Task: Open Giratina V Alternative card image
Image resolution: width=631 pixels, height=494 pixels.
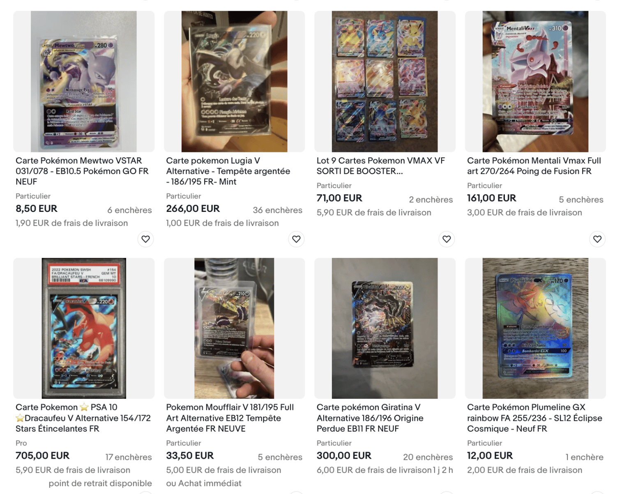Action: coord(385,328)
